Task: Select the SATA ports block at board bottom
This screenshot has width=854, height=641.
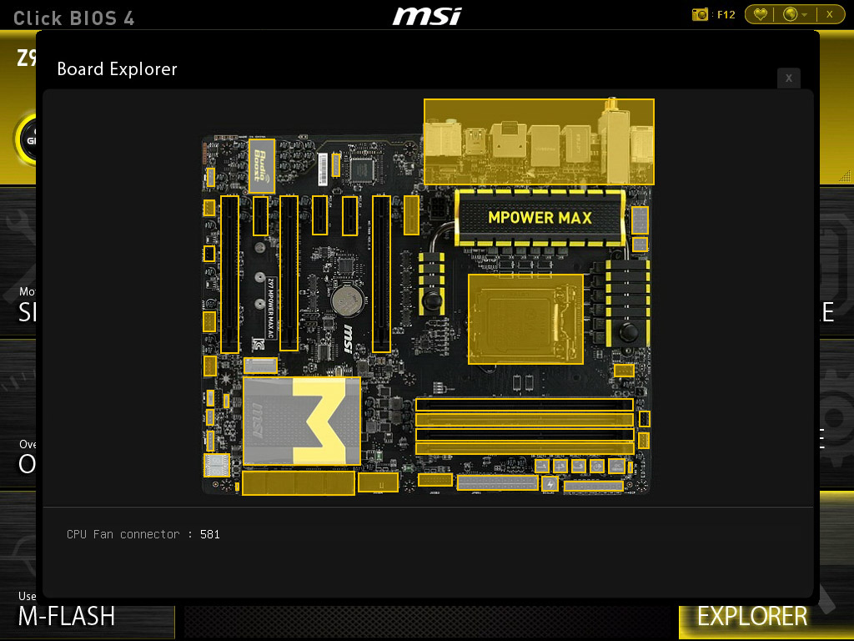Action: tap(299, 483)
